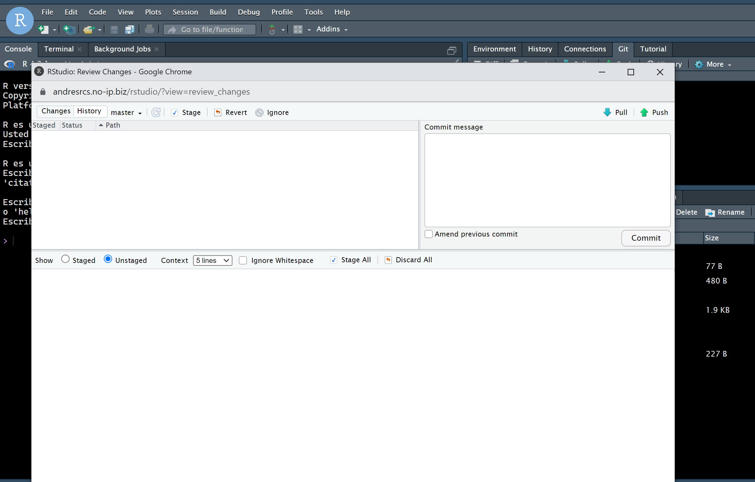This screenshot has height=482, width=755.
Task: Open an existing file using the folder icon
Action: tap(89, 29)
